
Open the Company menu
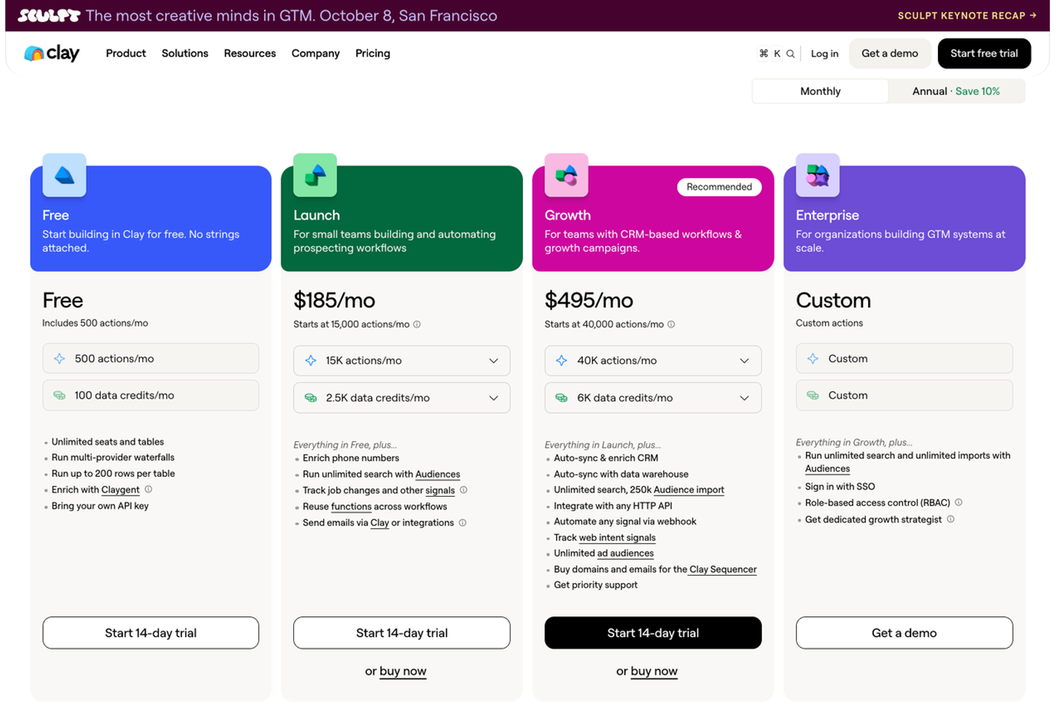pyautogui.click(x=315, y=53)
